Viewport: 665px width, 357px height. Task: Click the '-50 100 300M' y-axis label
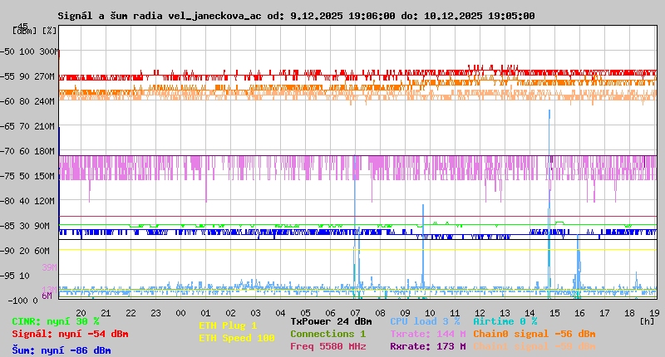coord(28,51)
